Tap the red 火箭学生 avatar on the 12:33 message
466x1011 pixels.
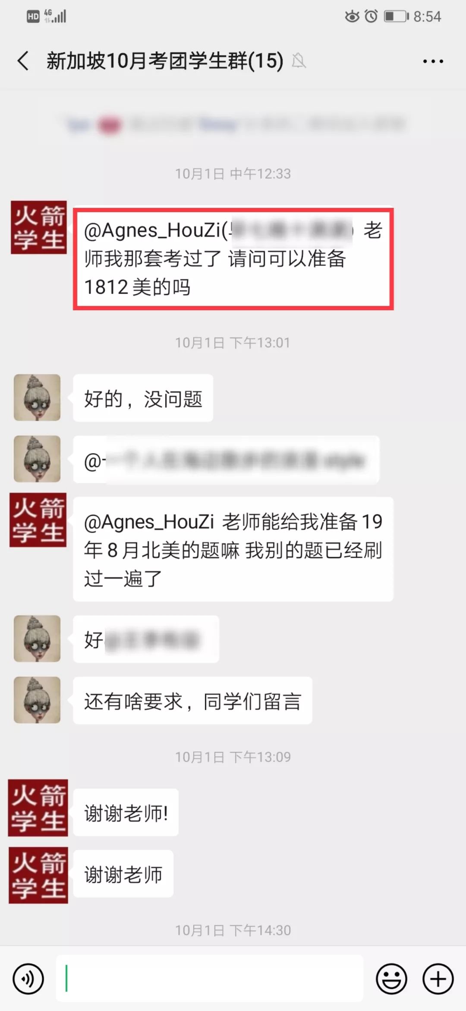click(x=39, y=227)
